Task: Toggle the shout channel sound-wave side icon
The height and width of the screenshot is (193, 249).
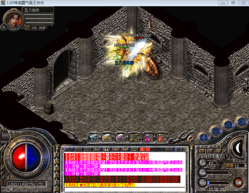Action: (57, 155)
